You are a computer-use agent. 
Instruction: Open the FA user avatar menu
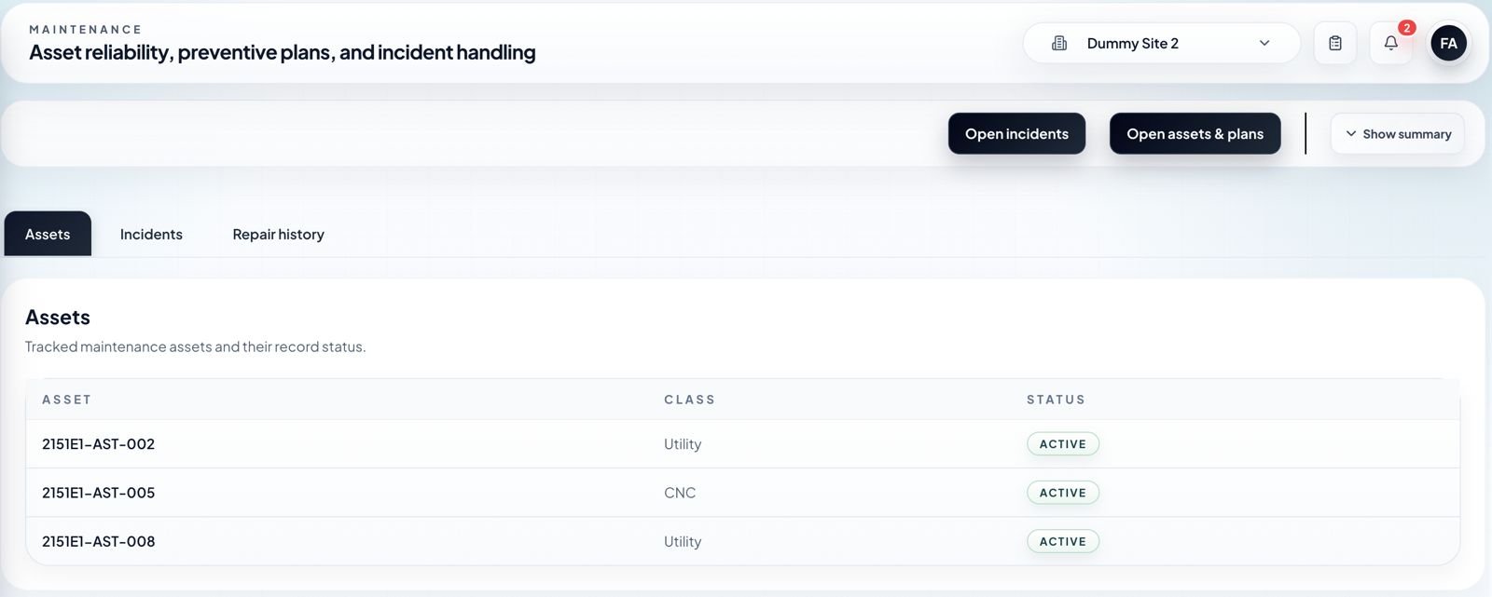pos(1448,43)
